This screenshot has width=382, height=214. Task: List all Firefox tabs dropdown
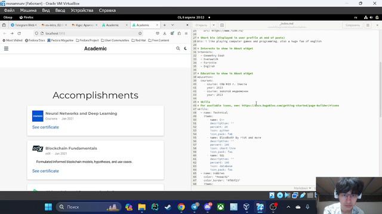point(172,25)
